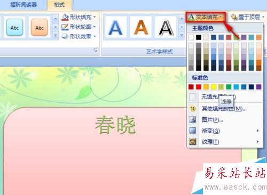Choose the purple standard color
The width and height of the screenshot is (267, 195).
258,87
